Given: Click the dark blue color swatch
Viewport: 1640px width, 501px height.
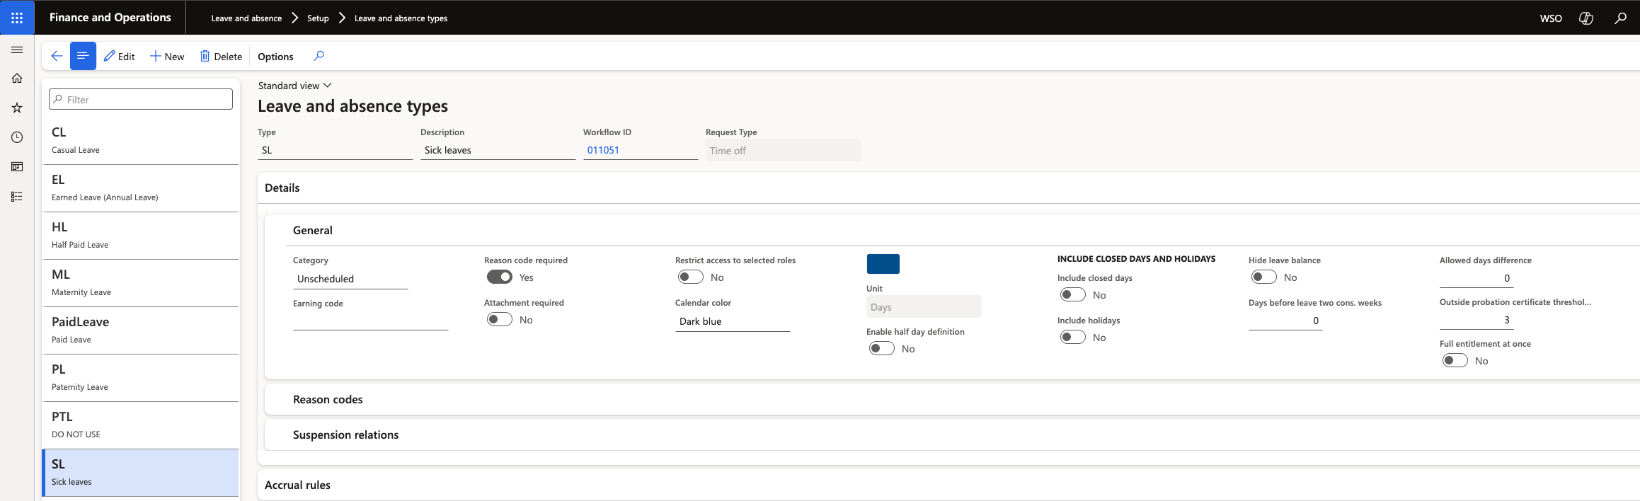Looking at the screenshot, I should pyautogui.click(x=883, y=264).
